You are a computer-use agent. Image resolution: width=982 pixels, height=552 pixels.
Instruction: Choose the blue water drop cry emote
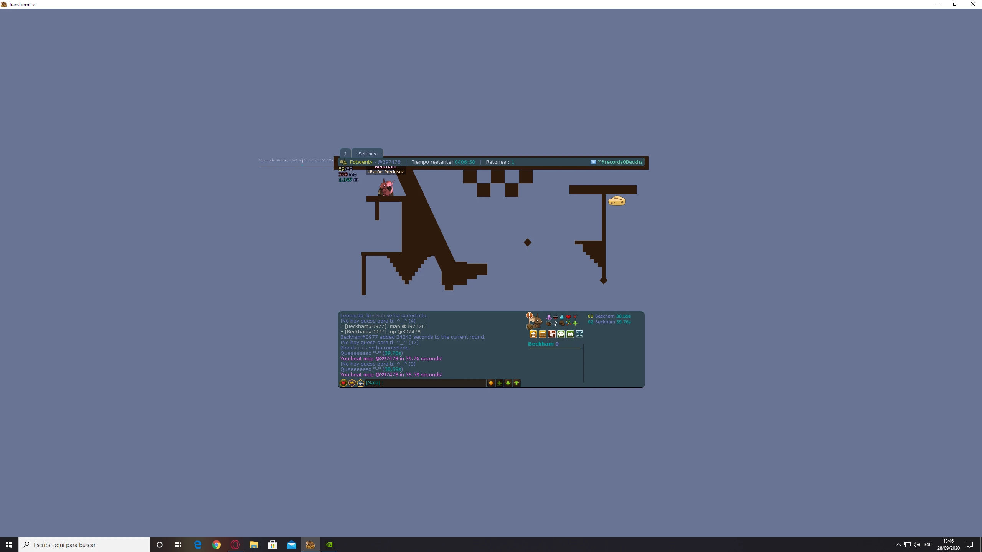click(x=562, y=317)
